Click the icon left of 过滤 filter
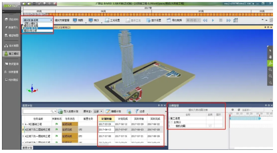277x153 pixels. pos(129,111)
